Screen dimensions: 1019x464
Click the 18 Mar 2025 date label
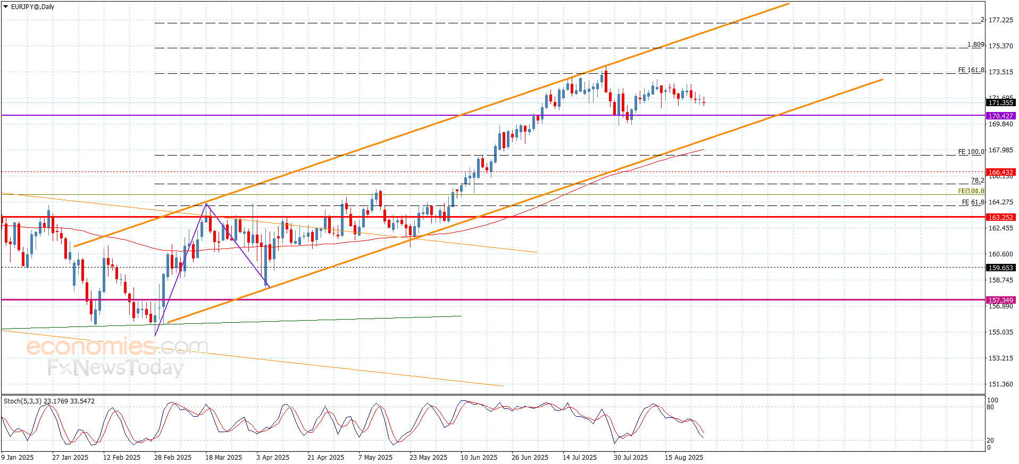pos(223,458)
